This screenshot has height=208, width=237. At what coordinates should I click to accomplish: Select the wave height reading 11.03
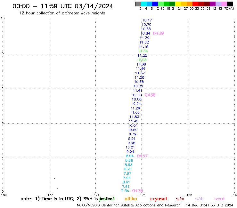tap(135, 113)
